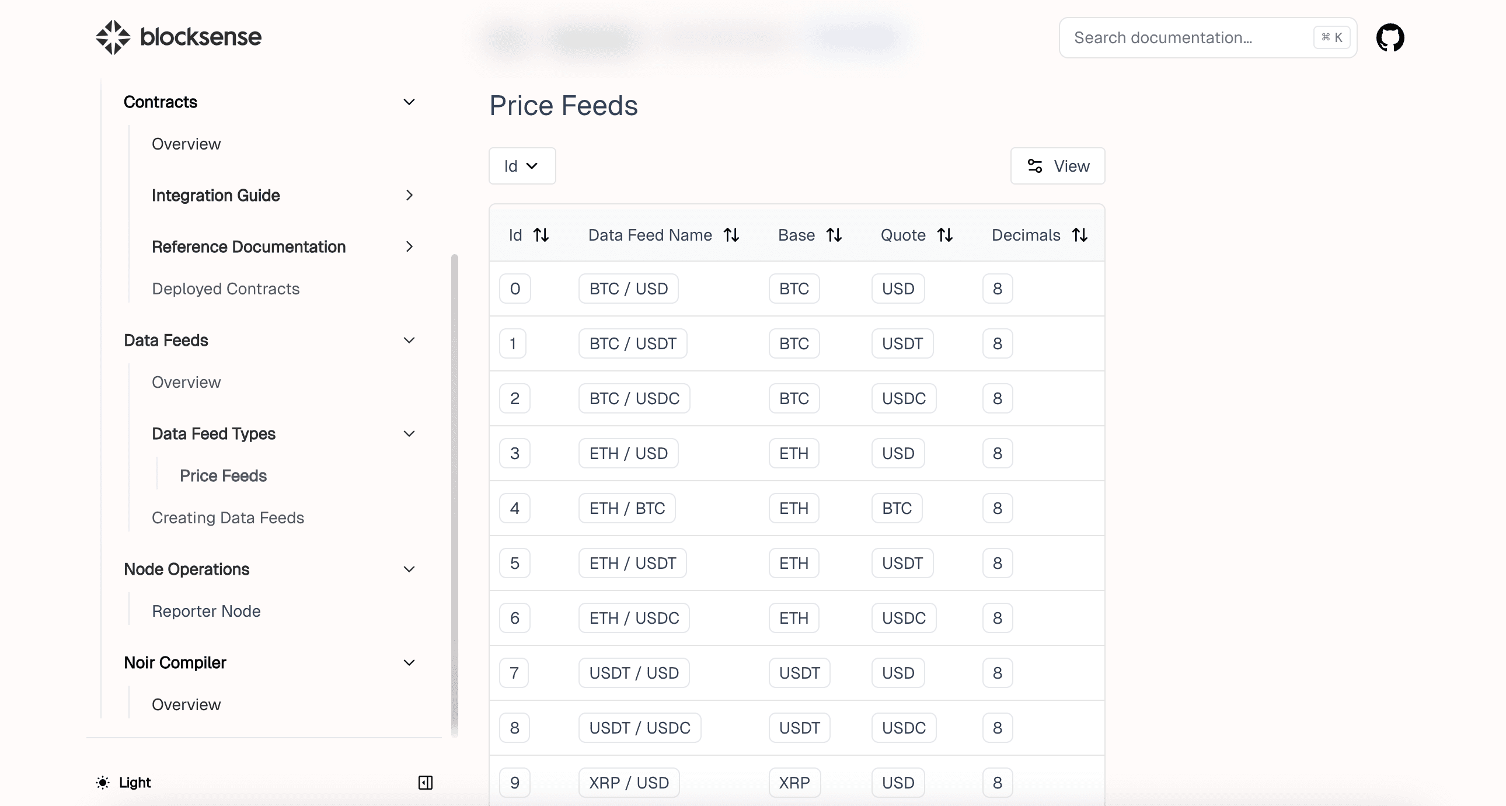Sort by Quote column arrows
The image size is (1506, 806).
pyautogui.click(x=945, y=235)
